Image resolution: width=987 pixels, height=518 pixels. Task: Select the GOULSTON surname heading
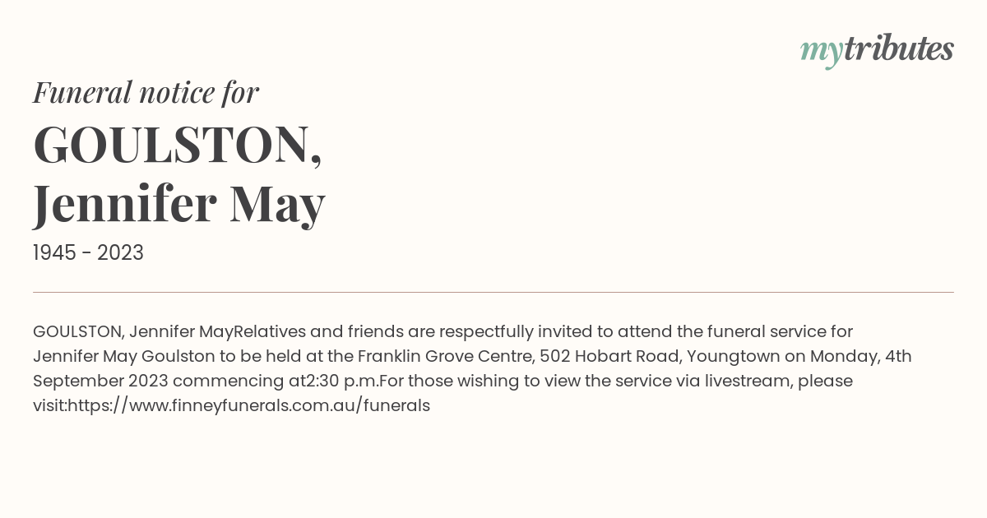coord(177,145)
